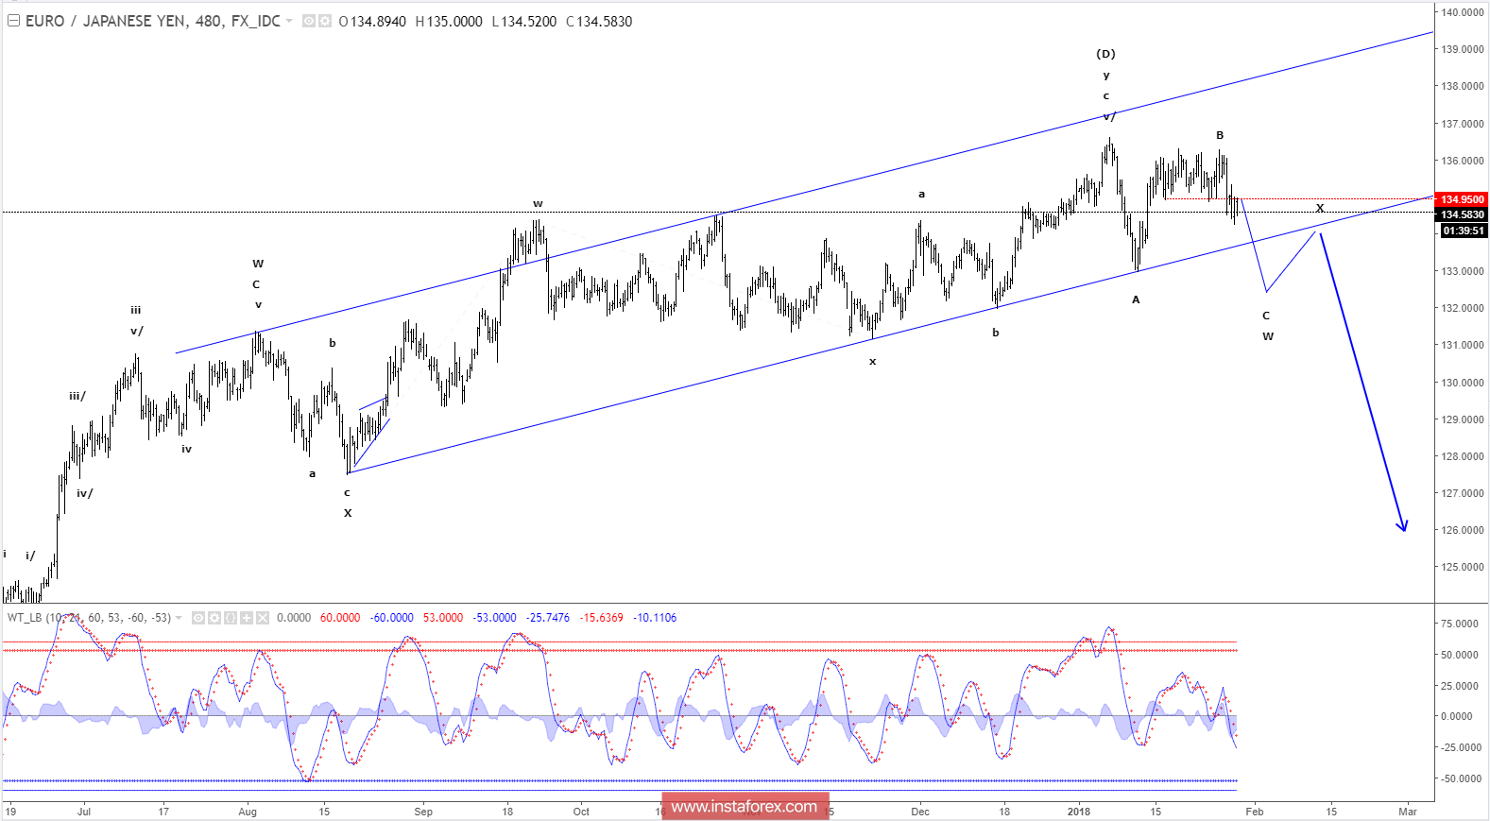Click the -10.1106 indicator value
This screenshot has height=821, width=1490.
pyautogui.click(x=655, y=618)
